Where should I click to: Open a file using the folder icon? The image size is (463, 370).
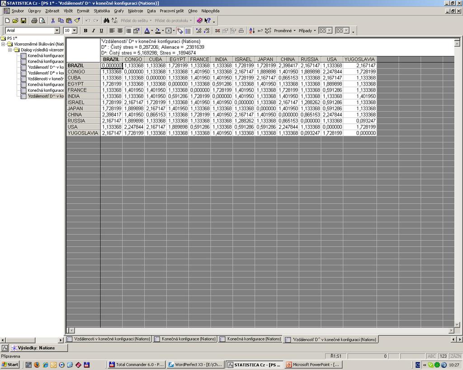click(x=15, y=21)
